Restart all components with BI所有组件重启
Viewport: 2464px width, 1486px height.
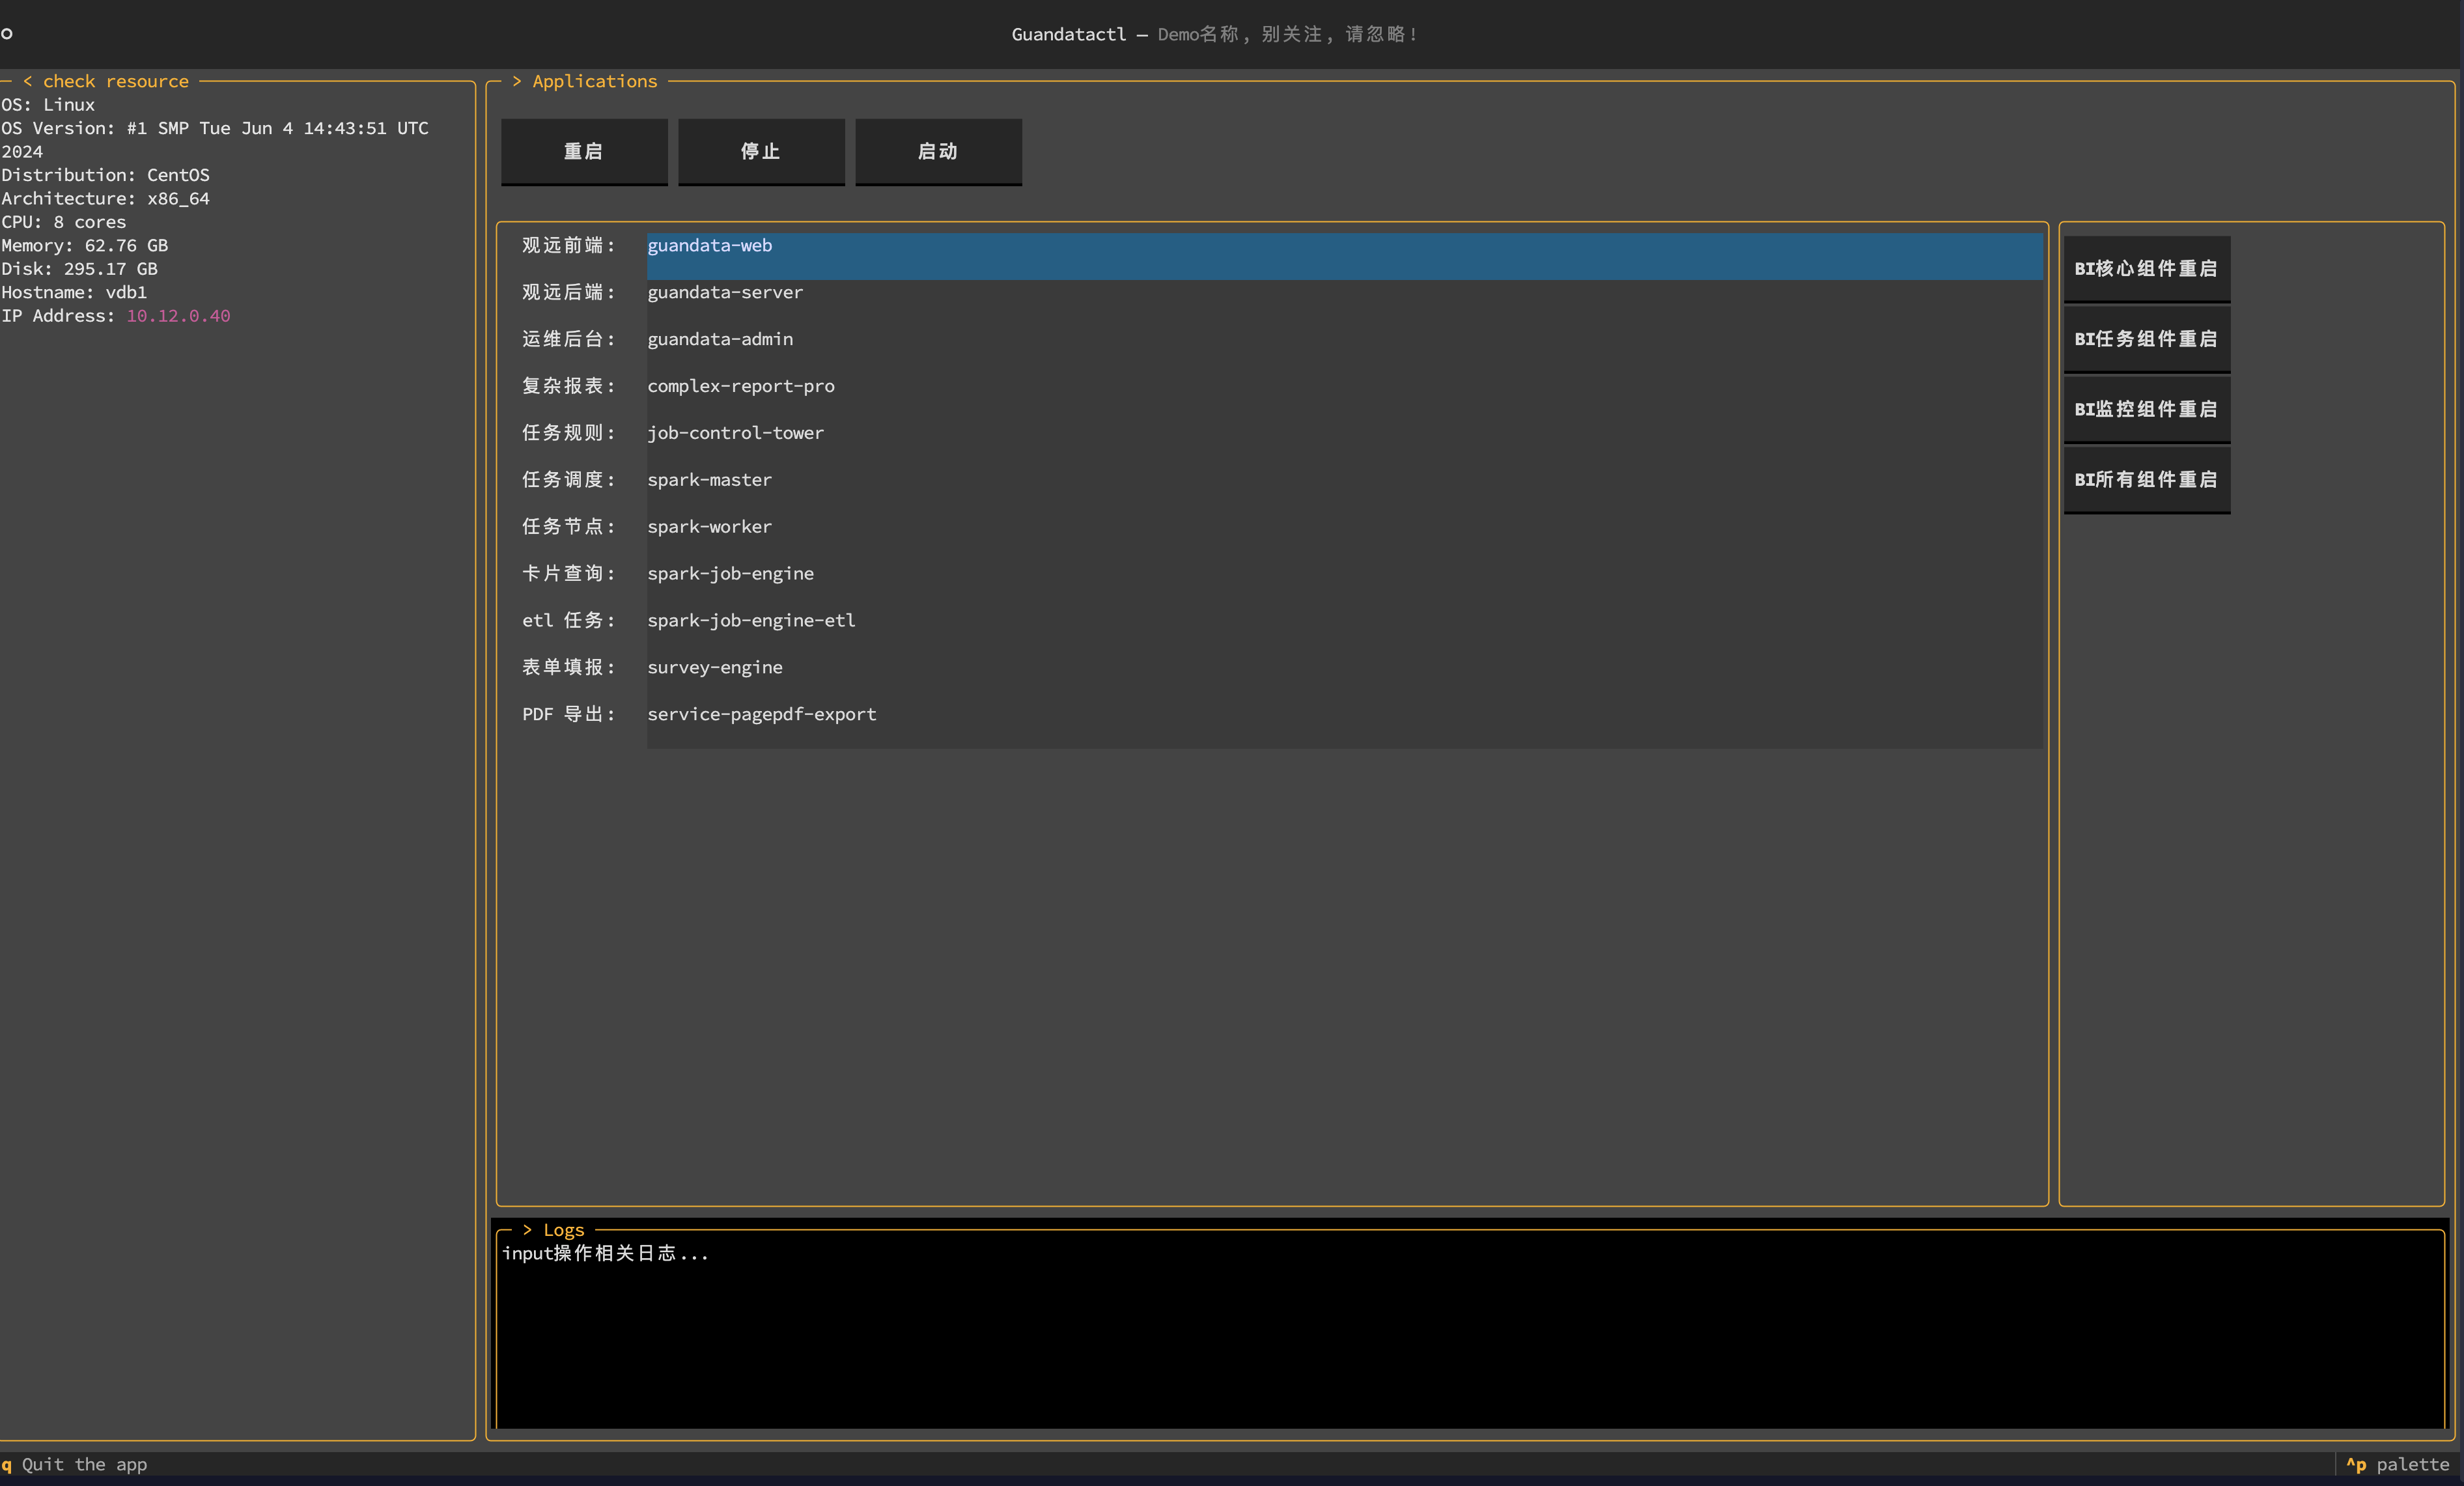(x=2146, y=479)
